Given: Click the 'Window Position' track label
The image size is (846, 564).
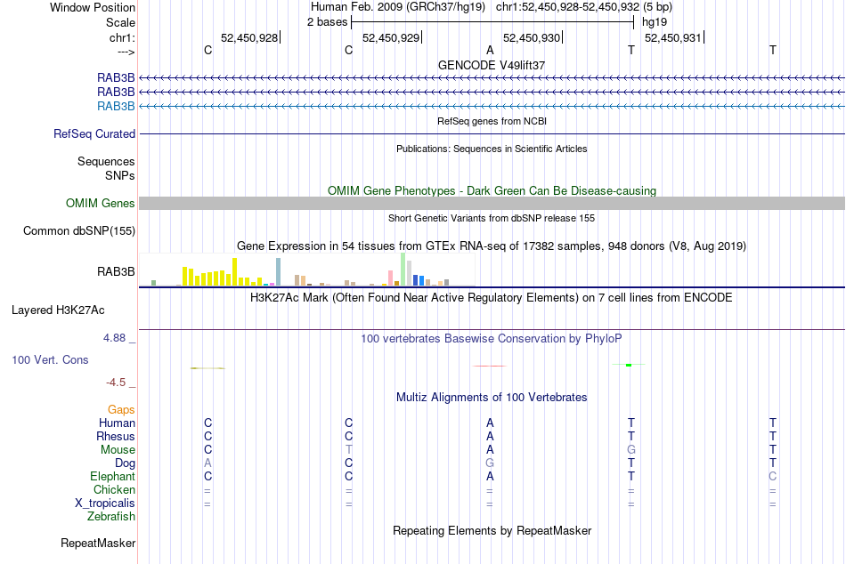Looking at the screenshot, I should (93, 7).
